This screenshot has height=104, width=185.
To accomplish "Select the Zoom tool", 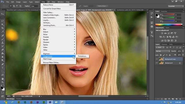I will (3, 82).
